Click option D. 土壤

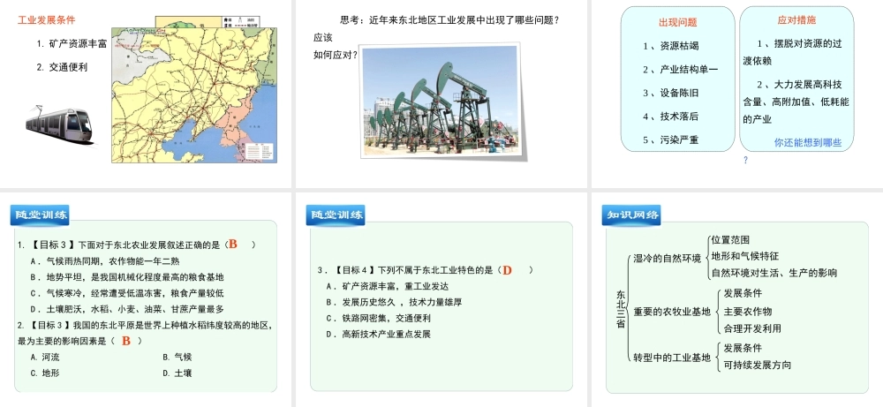click(x=177, y=373)
